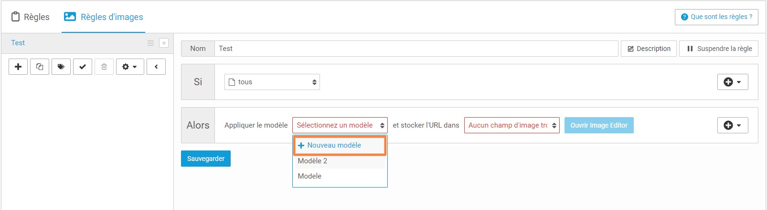
Task: Open 'Aucun champ d'image' field dropdown
Action: pyautogui.click(x=512, y=125)
